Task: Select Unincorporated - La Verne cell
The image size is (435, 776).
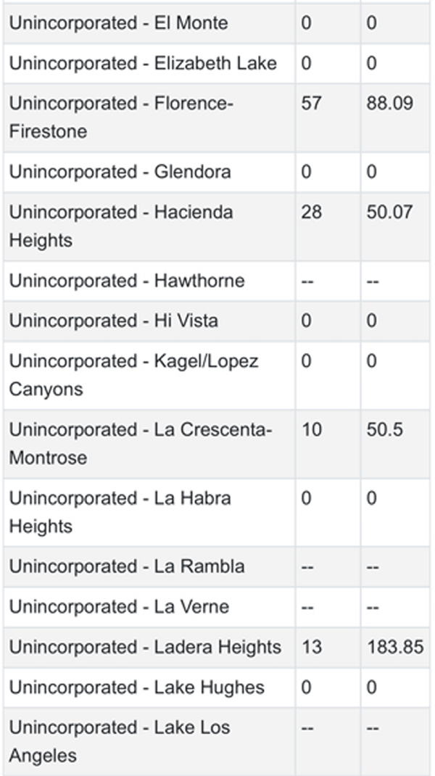Action: 119,607
